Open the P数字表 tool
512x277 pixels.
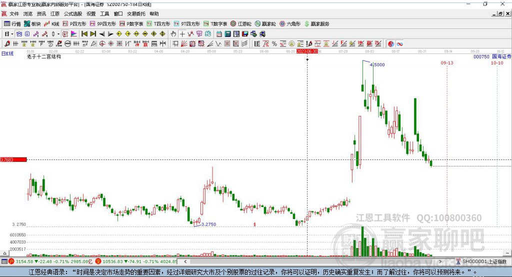131,24
